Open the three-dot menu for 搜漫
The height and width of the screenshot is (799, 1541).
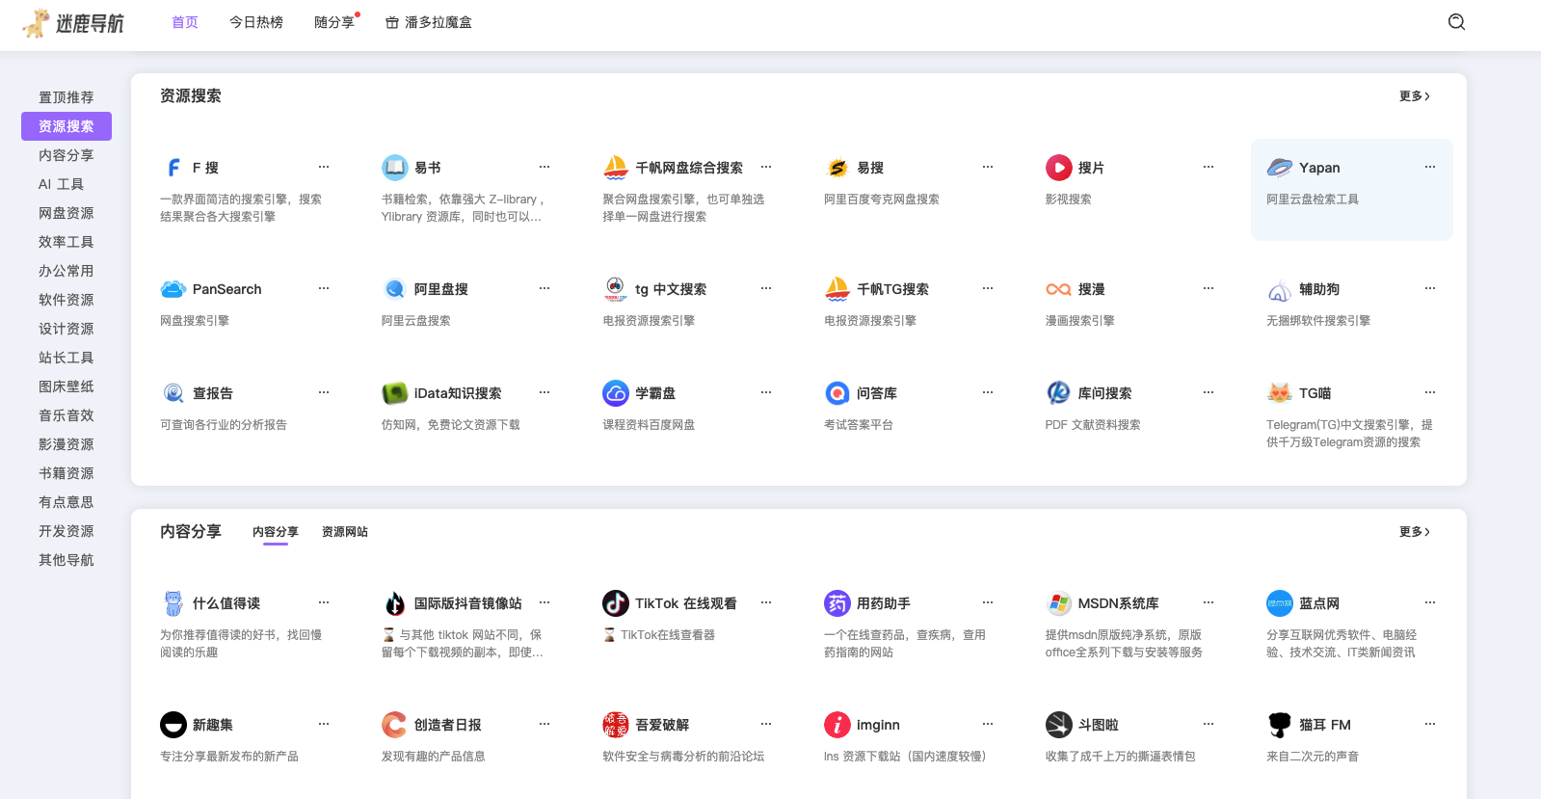pyautogui.click(x=1209, y=288)
